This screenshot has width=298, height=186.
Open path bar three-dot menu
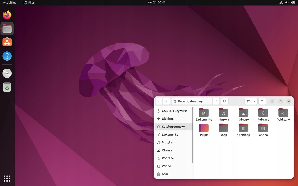coord(216,101)
